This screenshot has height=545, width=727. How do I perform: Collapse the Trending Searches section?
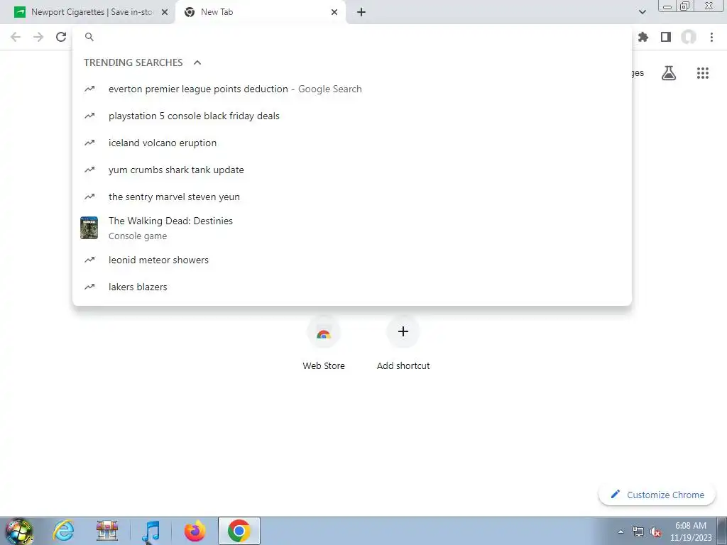(x=197, y=62)
